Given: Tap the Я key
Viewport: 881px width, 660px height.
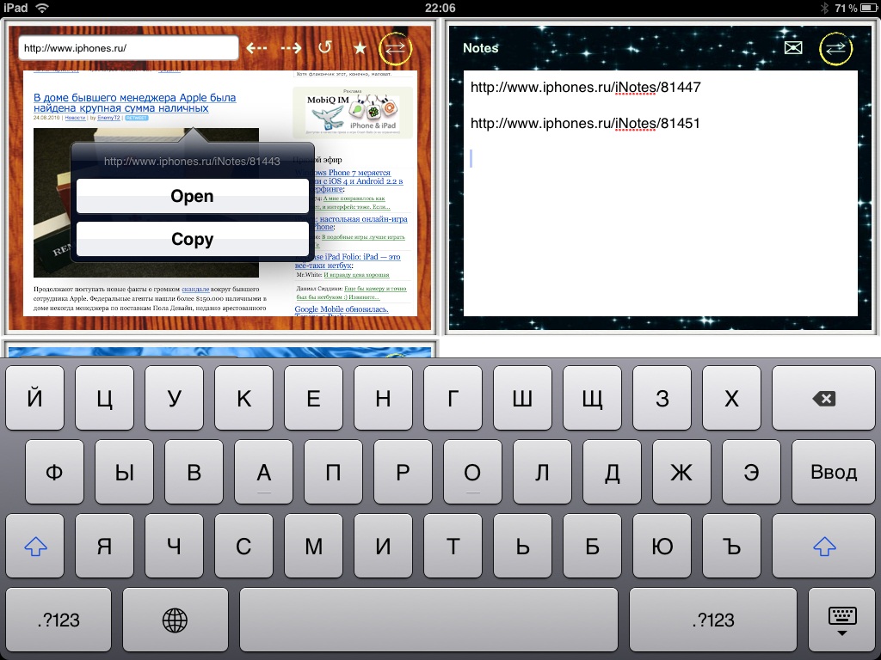Looking at the screenshot, I should tap(104, 546).
